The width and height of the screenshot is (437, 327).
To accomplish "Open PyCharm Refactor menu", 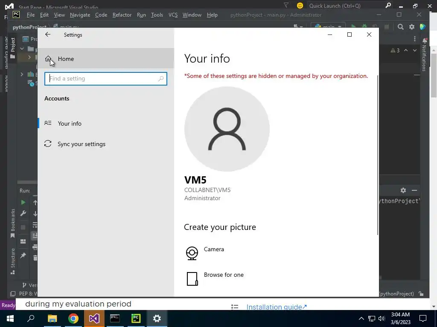I will pos(122,15).
